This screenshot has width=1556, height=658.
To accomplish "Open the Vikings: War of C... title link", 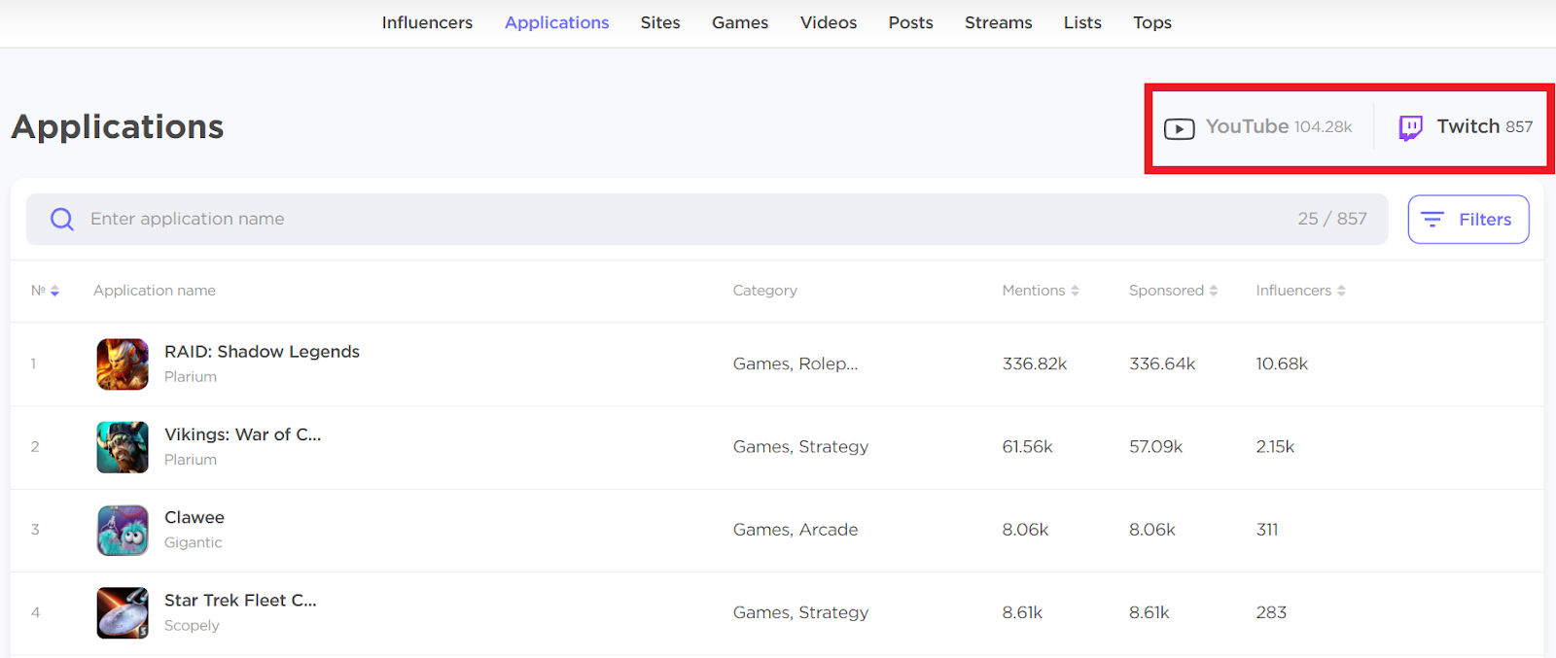I will tap(242, 434).
